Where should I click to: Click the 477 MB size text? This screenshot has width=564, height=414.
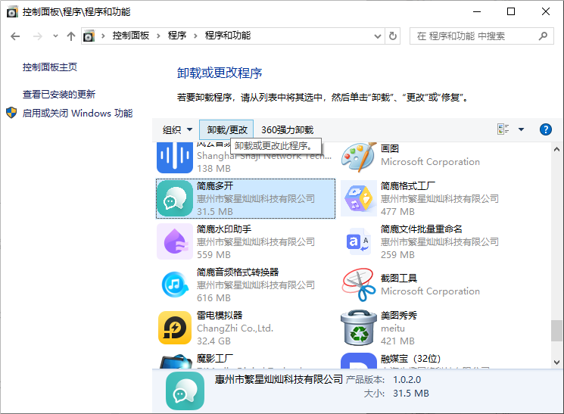pos(397,211)
